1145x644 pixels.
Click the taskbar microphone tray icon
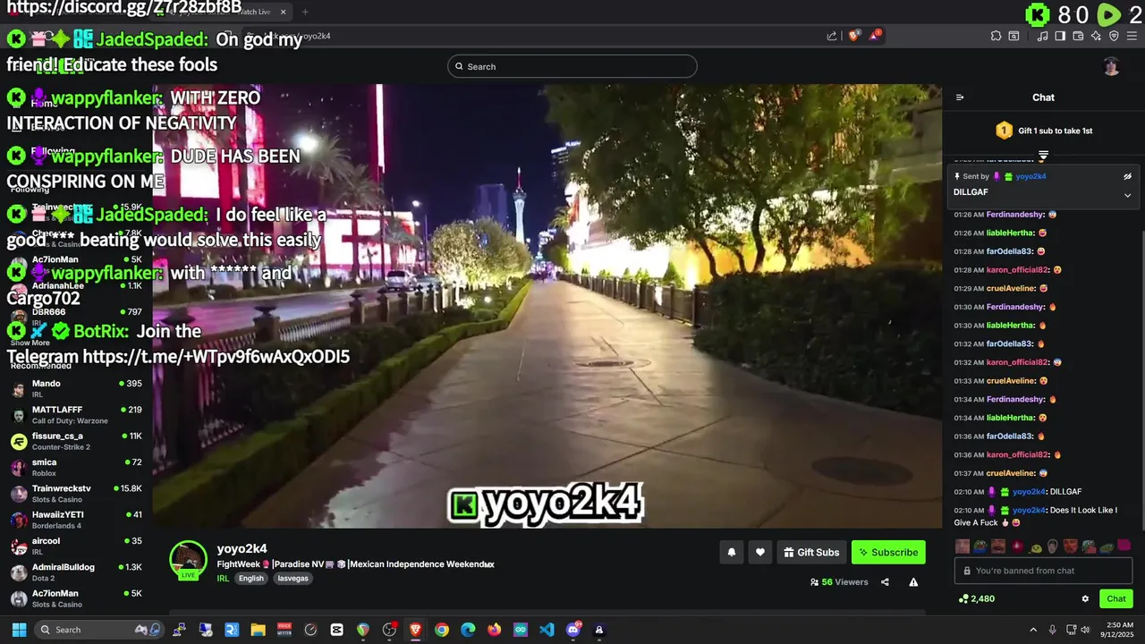pos(1053,630)
